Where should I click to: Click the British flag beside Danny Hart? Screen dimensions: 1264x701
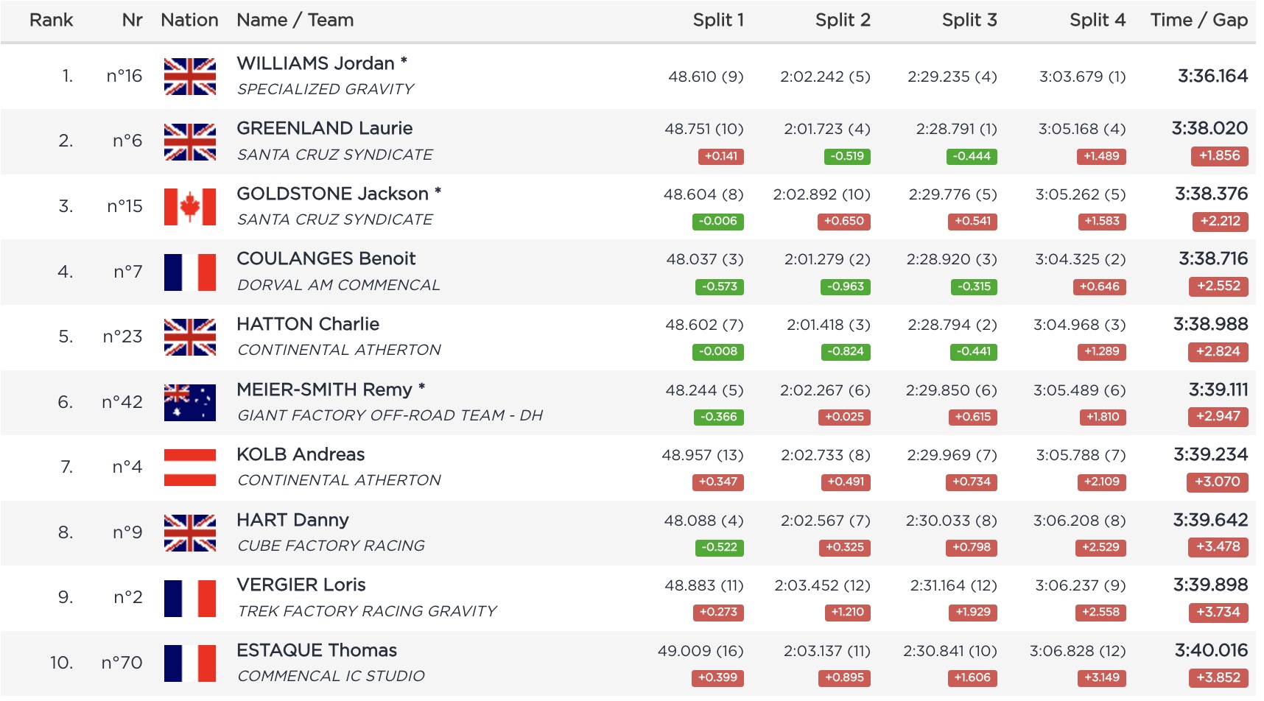[189, 532]
